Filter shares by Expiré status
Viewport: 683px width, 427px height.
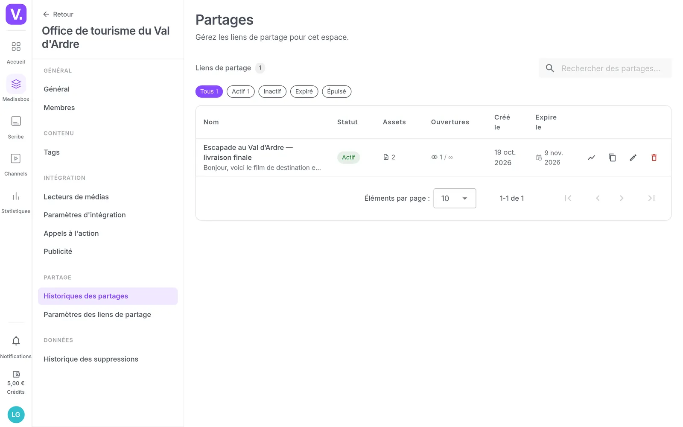click(x=304, y=91)
